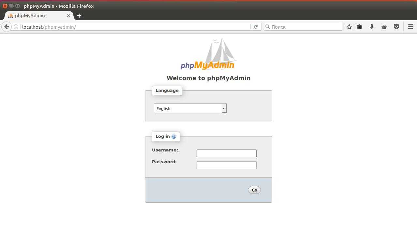Focus the Username input field
Image resolution: width=417 pixels, height=229 pixels.
pos(227,153)
